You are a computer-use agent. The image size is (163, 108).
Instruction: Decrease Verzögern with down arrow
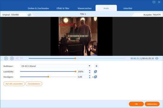tap(90, 78)
